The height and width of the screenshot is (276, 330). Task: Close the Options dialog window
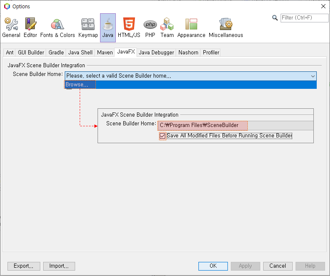[323, 6]
